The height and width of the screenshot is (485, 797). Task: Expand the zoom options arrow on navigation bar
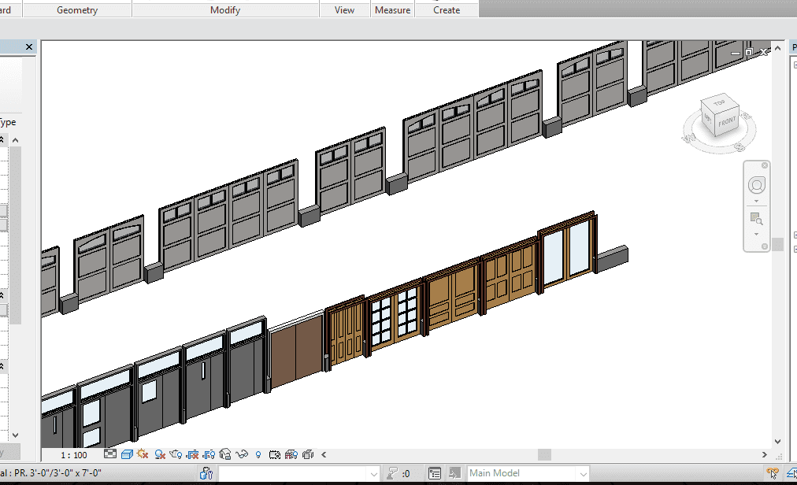(x=756, y=234)
